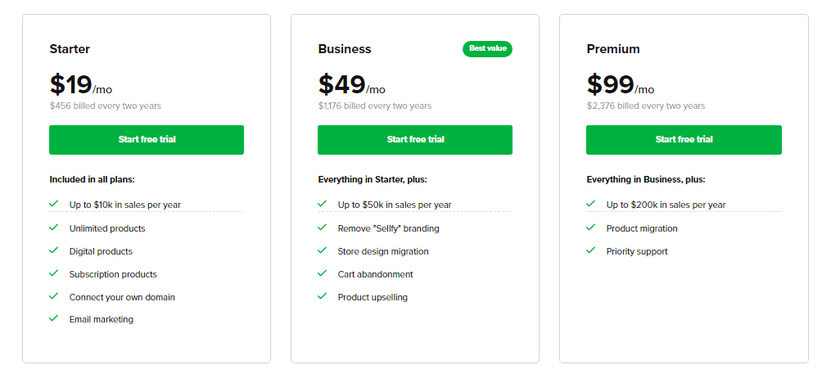Select the Premium plan title
Screen dimensions: 831x374
click(x=613, y=49)
